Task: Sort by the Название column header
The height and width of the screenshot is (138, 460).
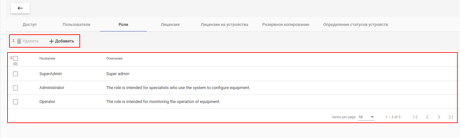Action: pos(47,58)
